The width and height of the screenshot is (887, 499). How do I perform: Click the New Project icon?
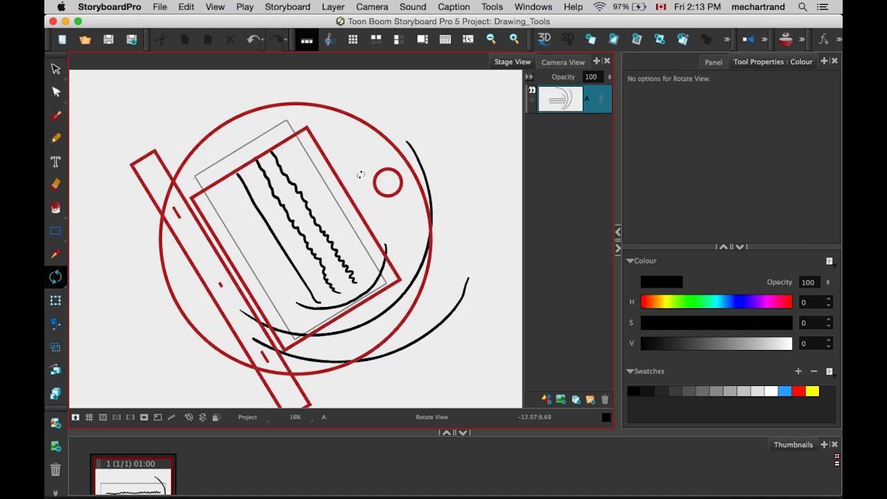click(62, 40)
